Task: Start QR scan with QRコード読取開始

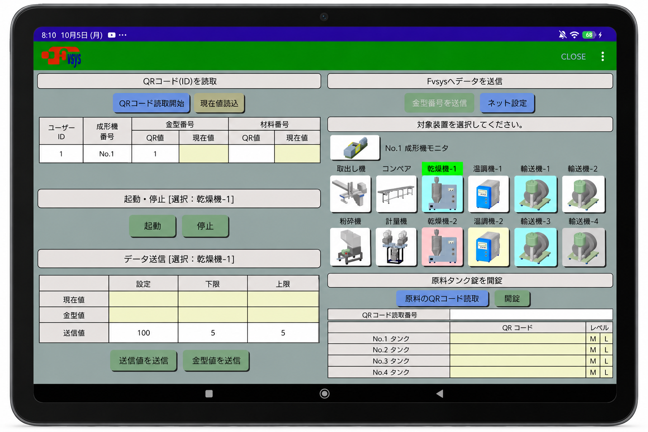Action: (151, 103)
